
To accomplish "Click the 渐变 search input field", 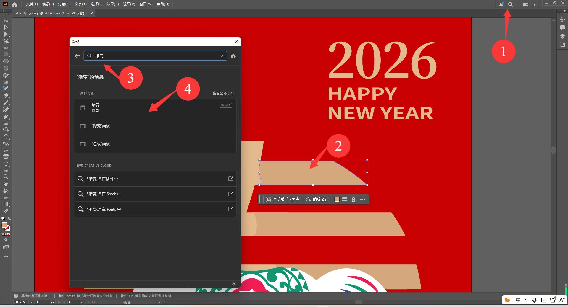I will point(157,56).
